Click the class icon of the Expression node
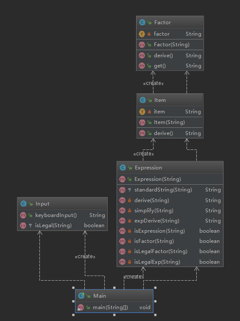 tap(123, 168)
